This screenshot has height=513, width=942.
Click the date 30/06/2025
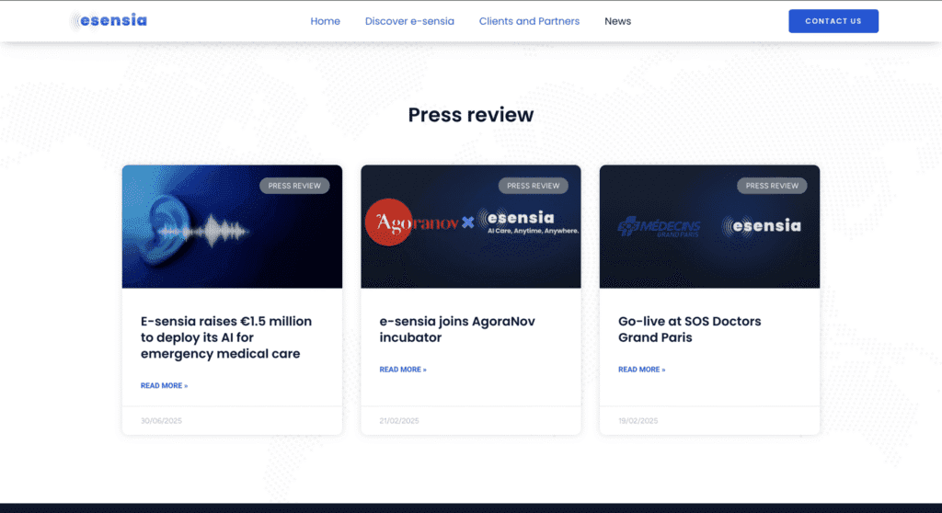coord(161,420)
